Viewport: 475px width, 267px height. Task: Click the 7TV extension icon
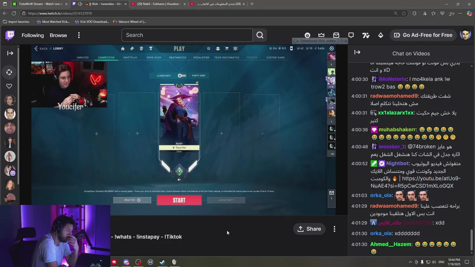coord(366,35)
